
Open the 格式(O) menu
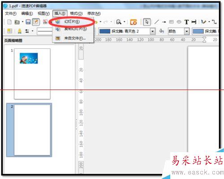coord(76,13)
